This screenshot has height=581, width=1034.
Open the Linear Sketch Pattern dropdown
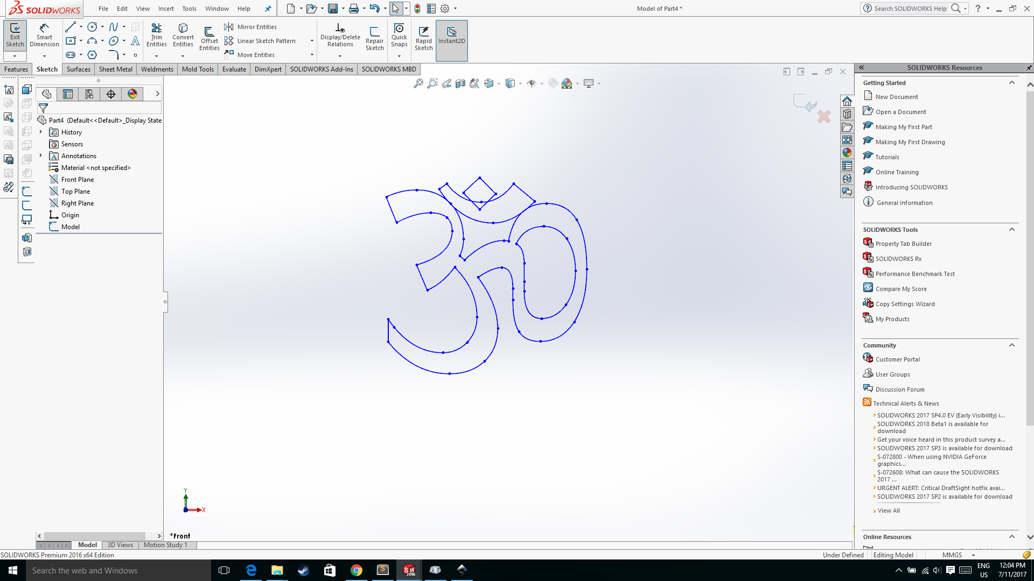coord(312,41)
